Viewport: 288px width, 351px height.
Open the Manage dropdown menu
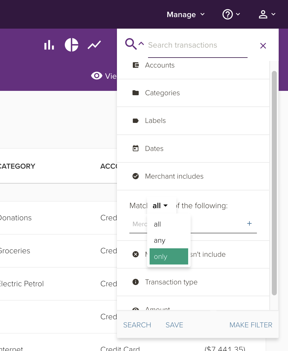tap(186, 15)
